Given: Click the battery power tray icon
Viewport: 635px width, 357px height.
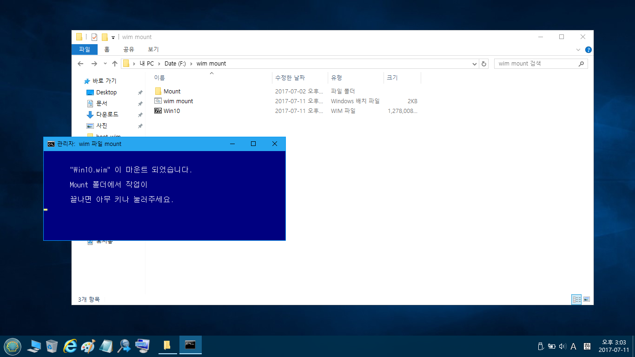Looking at the screenshot, I should 551,346.
